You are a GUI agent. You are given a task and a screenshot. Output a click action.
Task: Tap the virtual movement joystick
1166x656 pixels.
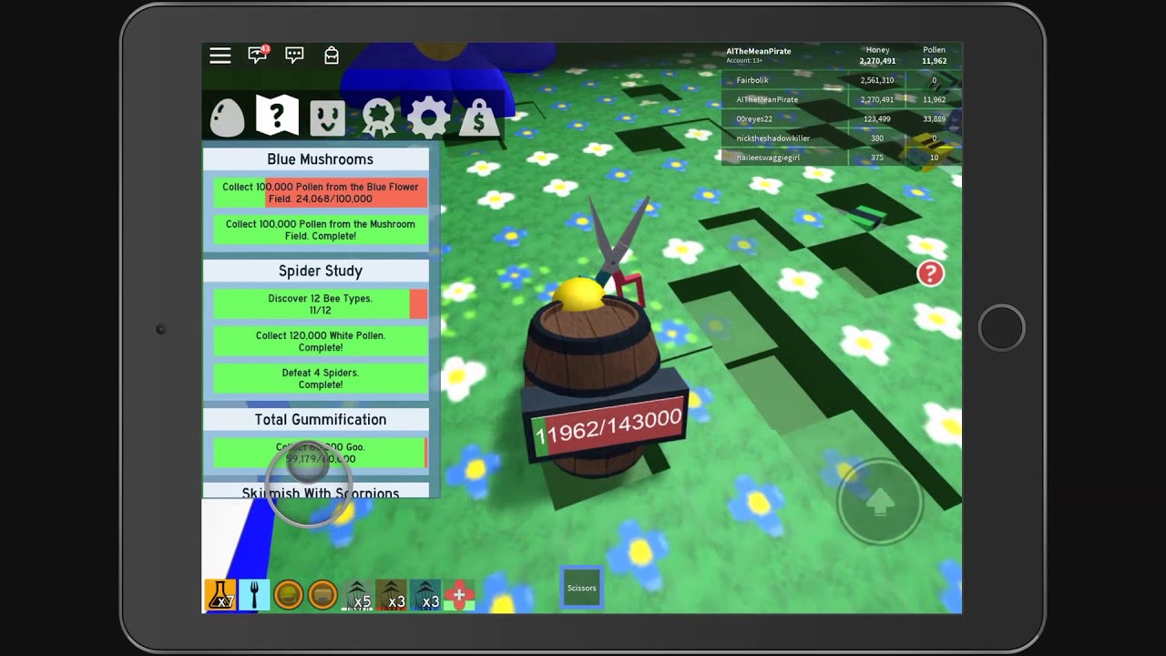pyautogui.click(x=308, y=483)
